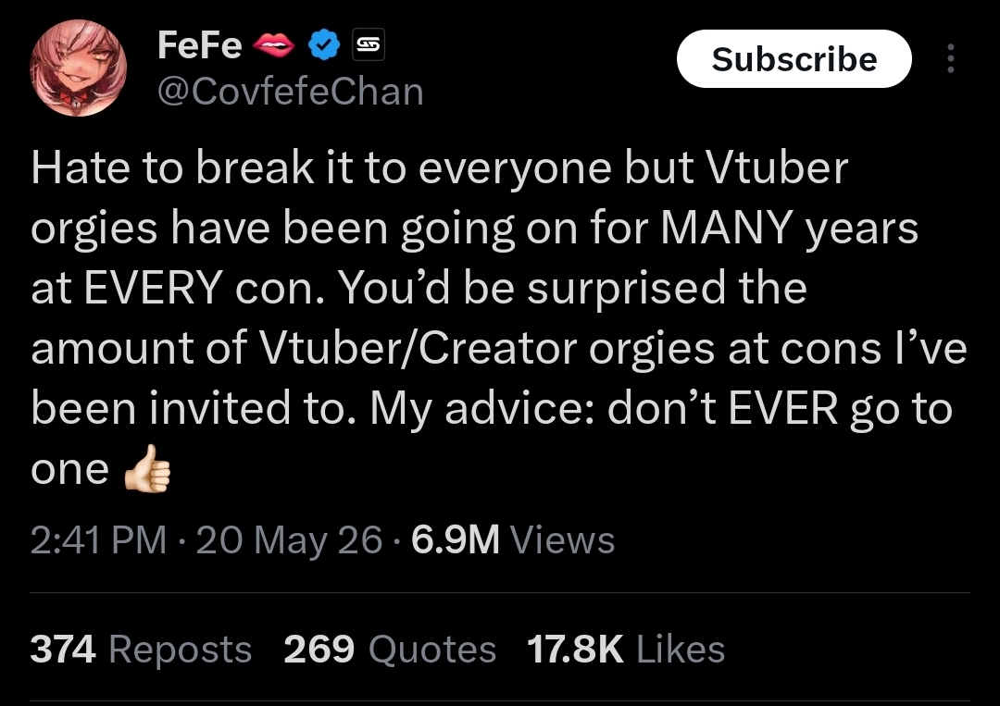1000x706 pixels.
Task: View the 17.8K Likes list
Action: (626, 650)
